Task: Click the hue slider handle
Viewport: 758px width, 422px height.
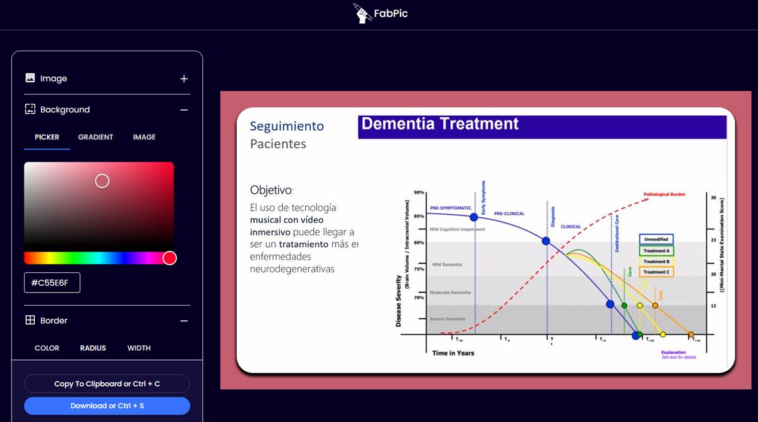Action: pyautogui.click(x=169, y=258)
